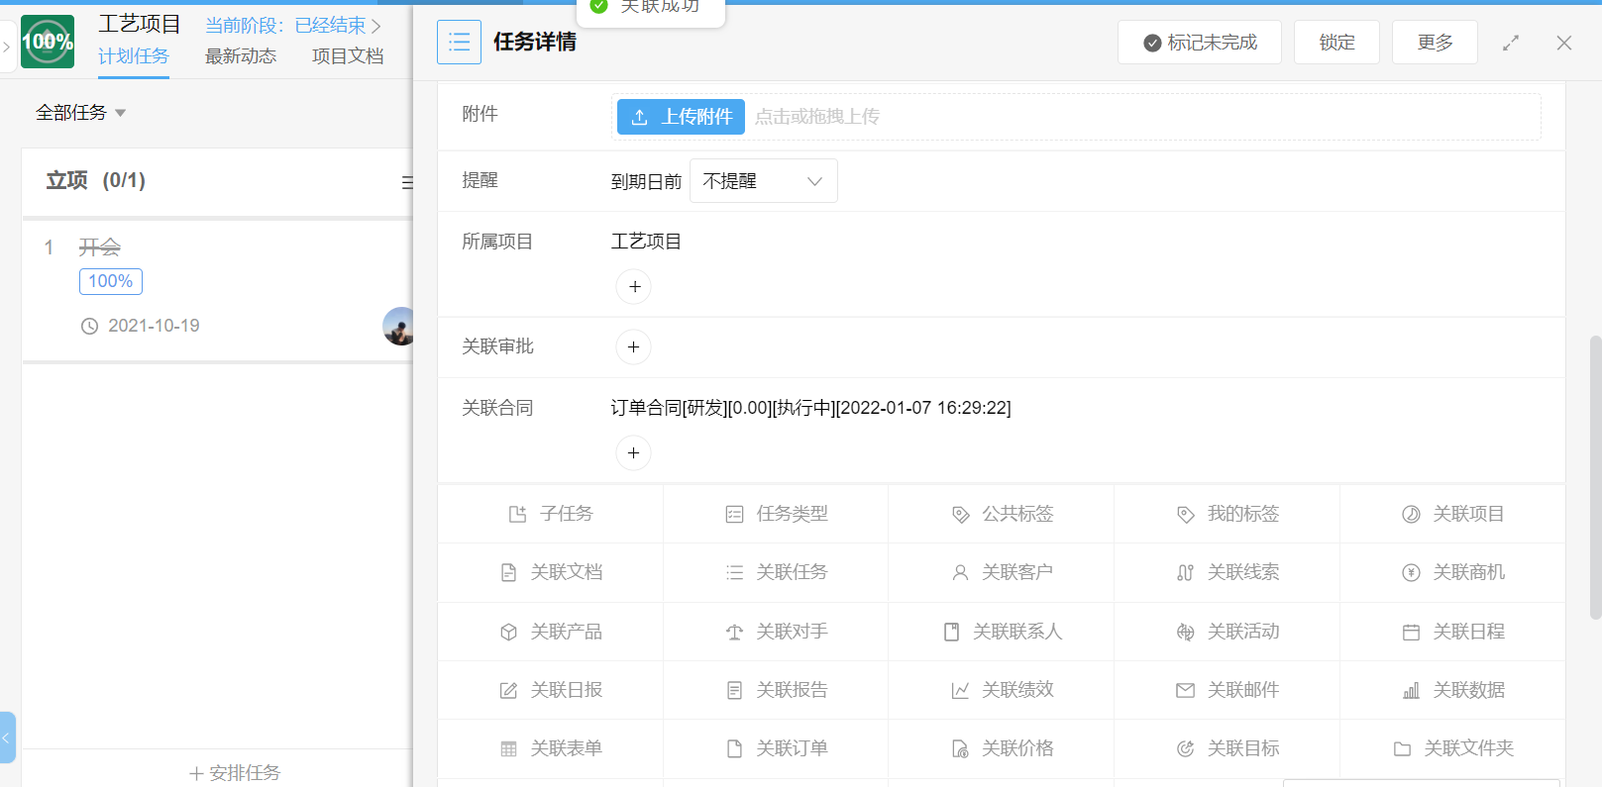Click the expand to fullscreen arrows icon

(x=1510, y=43)
